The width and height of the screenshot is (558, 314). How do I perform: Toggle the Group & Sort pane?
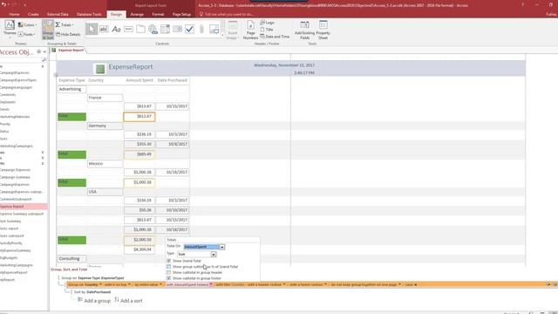pos(48,30)
